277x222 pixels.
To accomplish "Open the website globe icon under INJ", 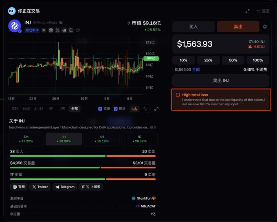I will click(x=51, y=30).
